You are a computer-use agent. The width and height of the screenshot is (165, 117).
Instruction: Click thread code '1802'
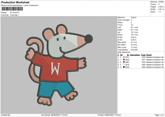144,65
